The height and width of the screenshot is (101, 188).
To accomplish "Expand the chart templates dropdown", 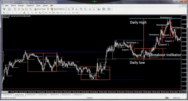I will point(111,9).
